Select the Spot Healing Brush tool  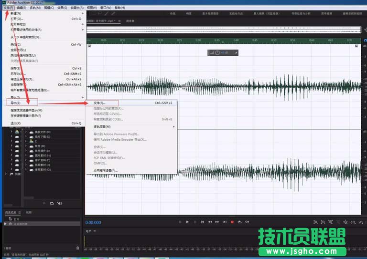click(x=113, y=13)
